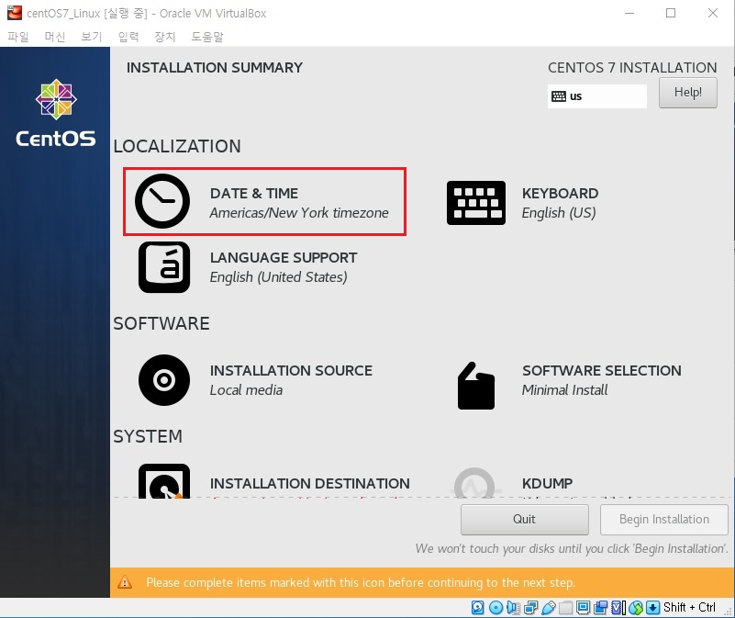Open Installation Destination disk icon

click(x=164, y=481)
